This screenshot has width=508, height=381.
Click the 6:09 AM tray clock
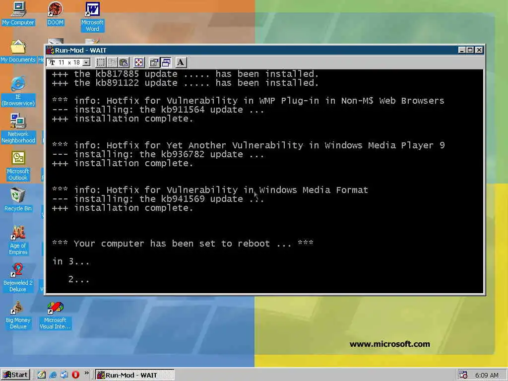pyautogui.click(x=487, y=375)
